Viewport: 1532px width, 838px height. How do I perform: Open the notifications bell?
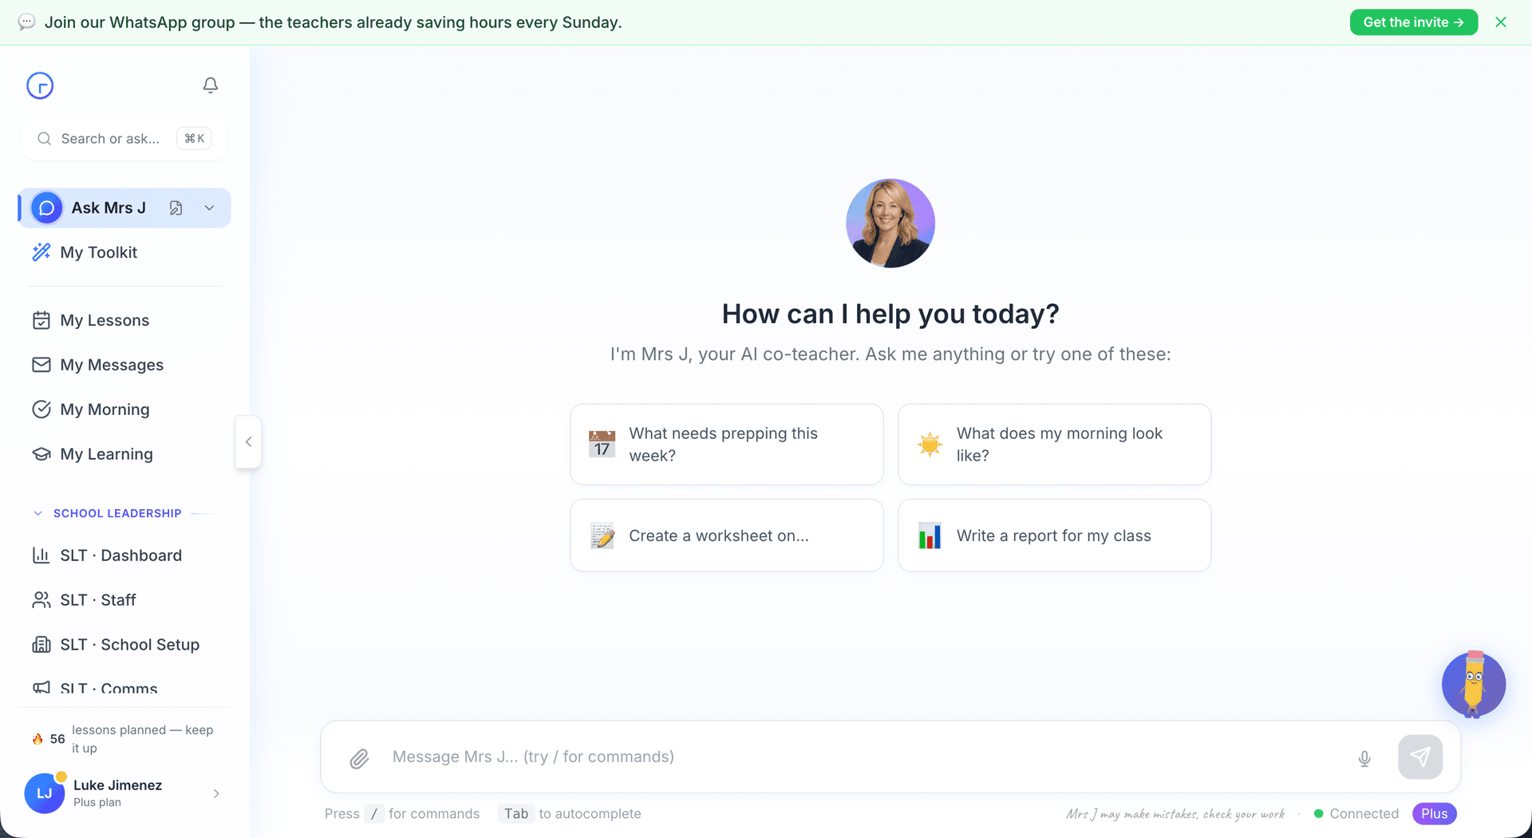coord(211,85)
